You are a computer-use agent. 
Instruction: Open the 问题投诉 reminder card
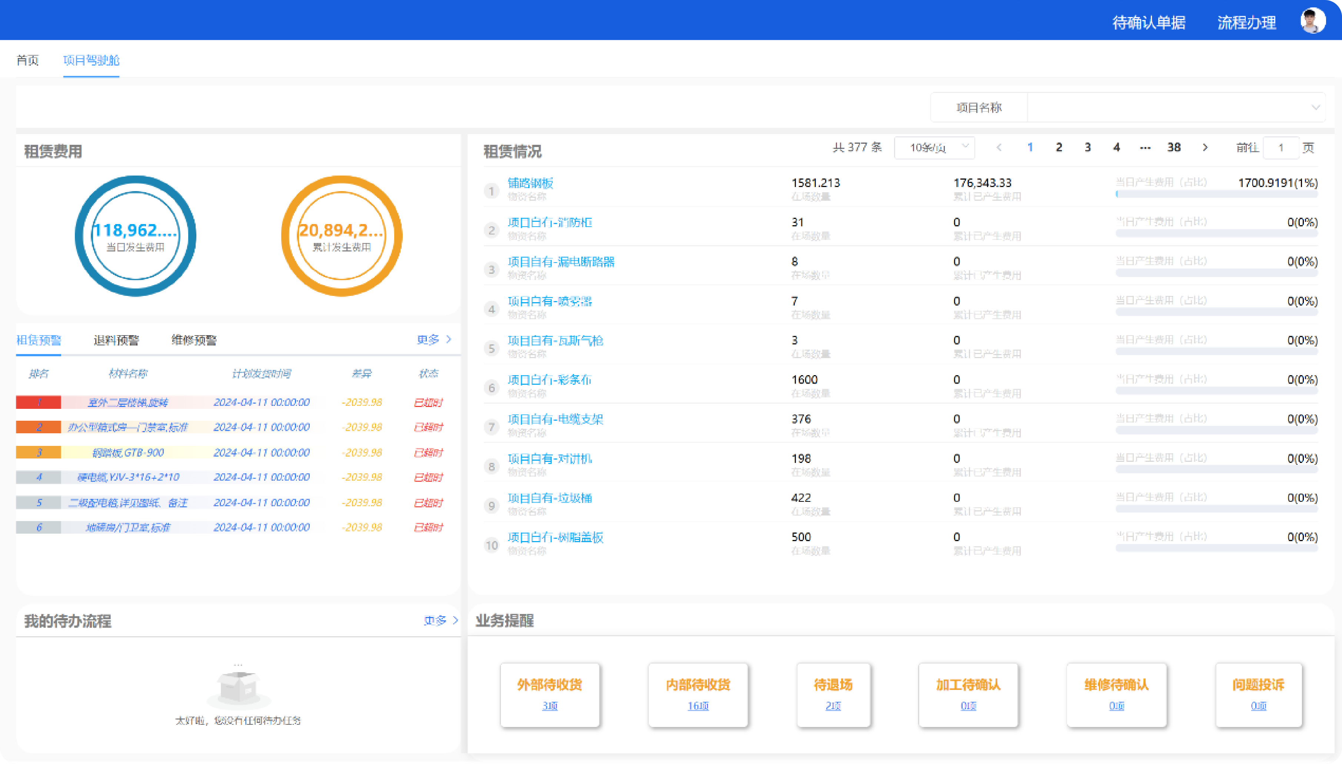pos(1259,695)
